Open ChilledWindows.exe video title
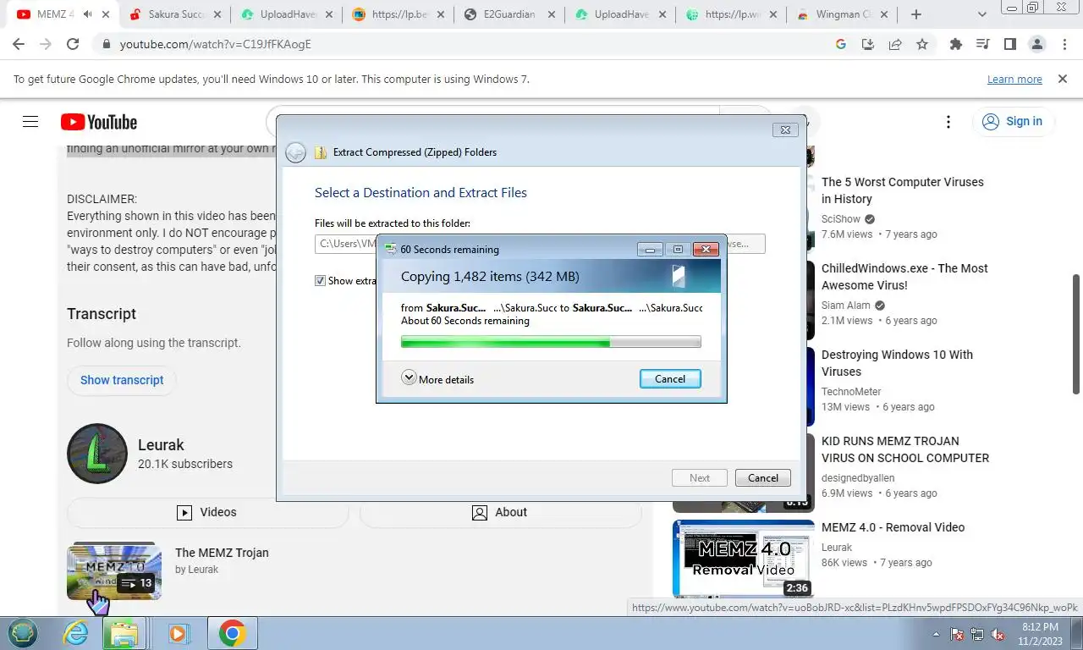This screenshot has height=650, width=1083. point(904,277)
